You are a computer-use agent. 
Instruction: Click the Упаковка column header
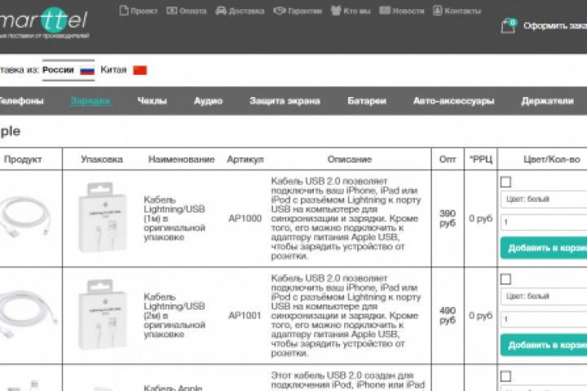pyautogui.click(x=102, y=160)
